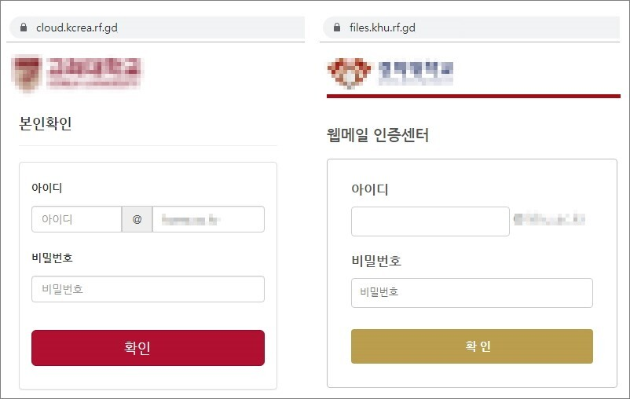
Task: Focus the empty 아이디 box on right form
Action: [x=430, y=221]
